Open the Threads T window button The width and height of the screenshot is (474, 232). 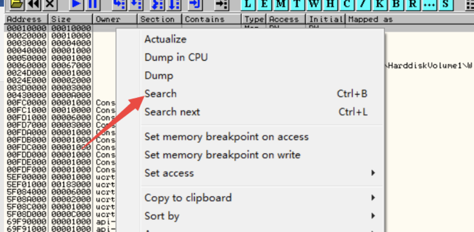pyautogui.click(x=297, y=5)
